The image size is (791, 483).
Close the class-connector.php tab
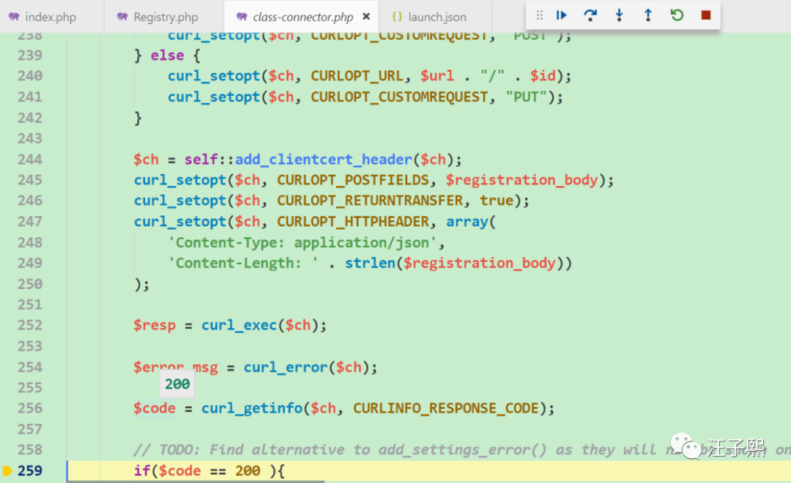366,17
